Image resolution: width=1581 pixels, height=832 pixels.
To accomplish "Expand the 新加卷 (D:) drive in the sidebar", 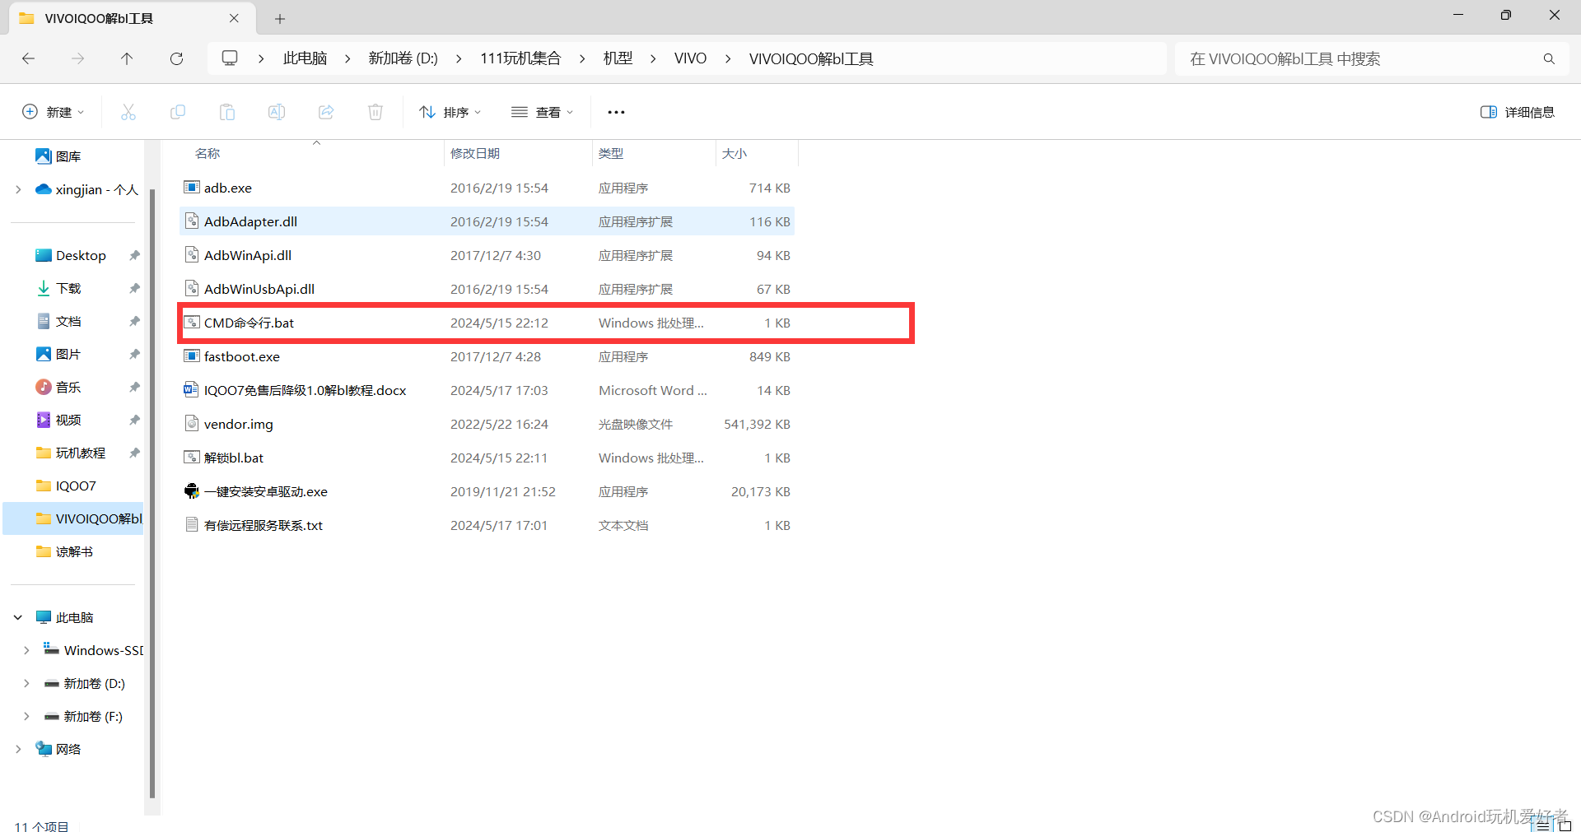I will click(x=26, y=683).
